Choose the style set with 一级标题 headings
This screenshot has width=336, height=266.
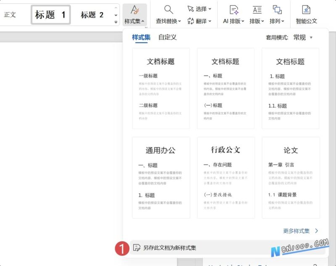pos(161,89)
